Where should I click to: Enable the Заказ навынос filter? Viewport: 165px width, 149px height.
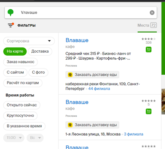21,62
